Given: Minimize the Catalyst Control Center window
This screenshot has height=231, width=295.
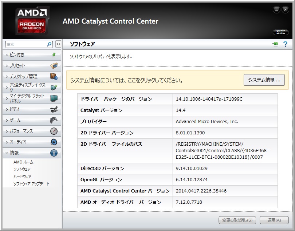Looking at the screenshot, I should 276,10.
